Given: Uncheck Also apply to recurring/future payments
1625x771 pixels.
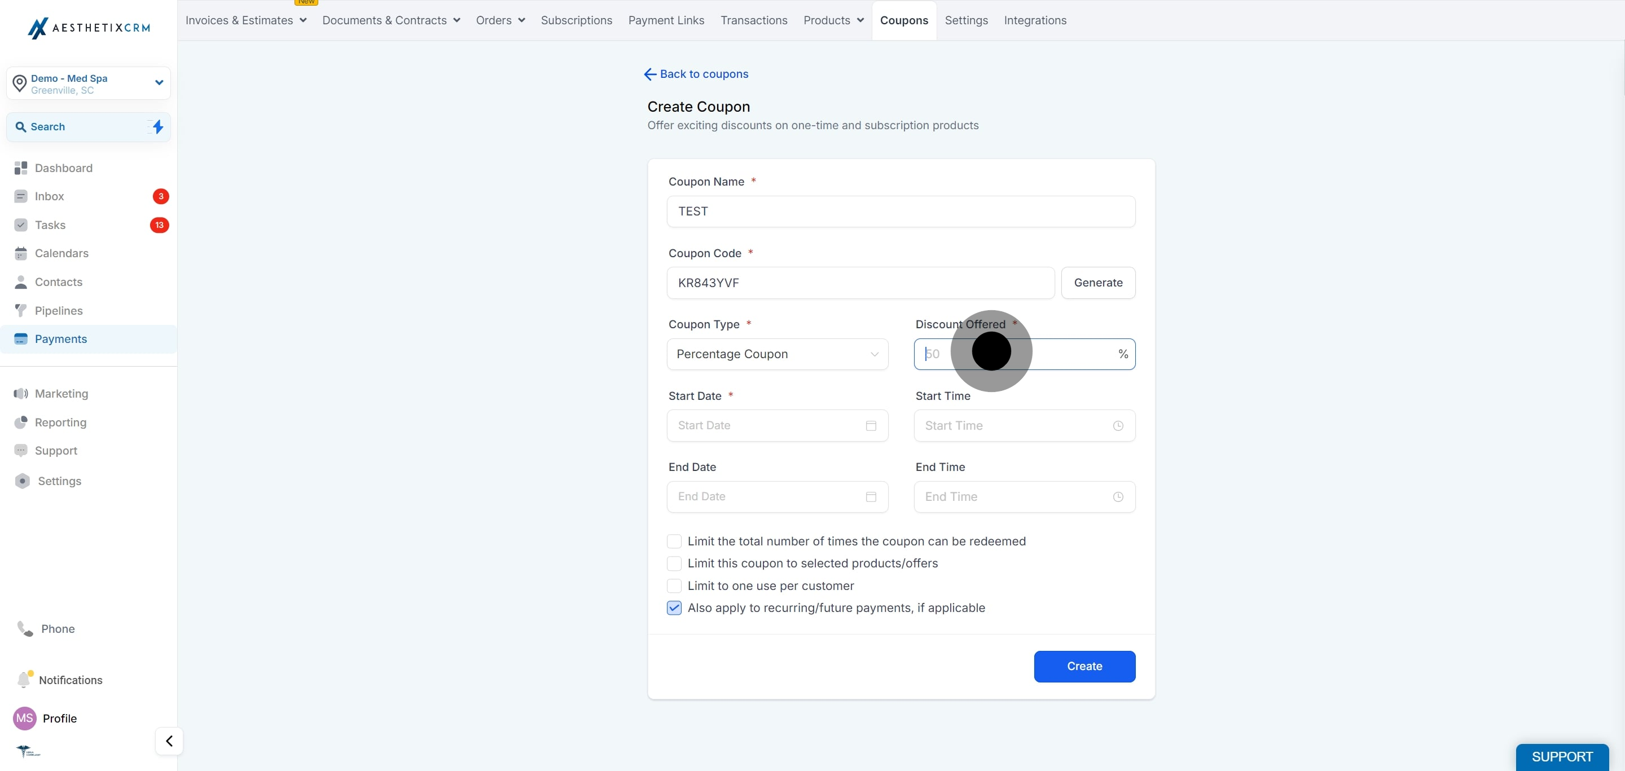Looking at the screenshot, I should click(674, 608).
